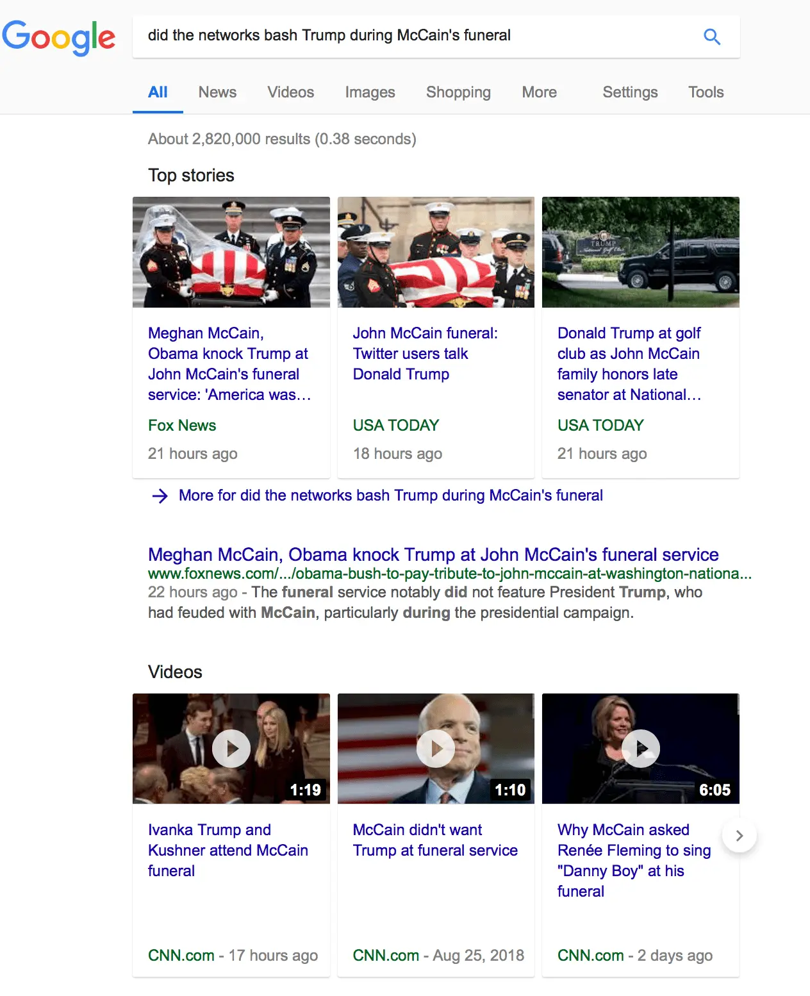
Task: Open the USA TODAY Twitter users story
Action: [426, 353]
